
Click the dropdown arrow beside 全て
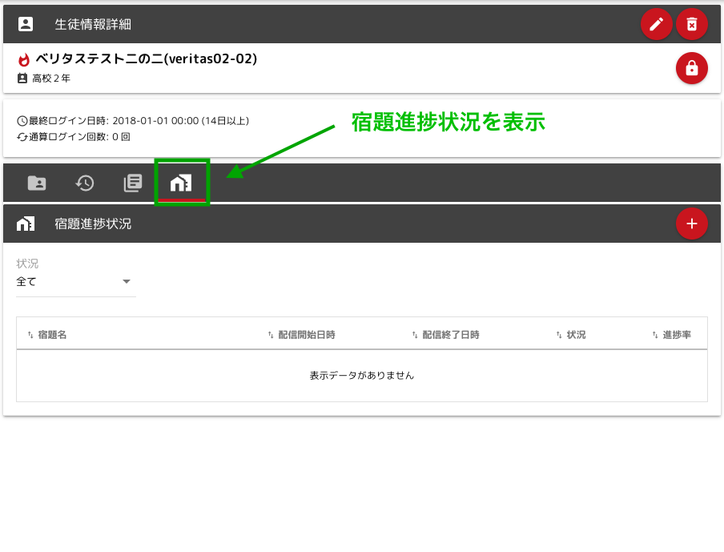click(126, 282)
